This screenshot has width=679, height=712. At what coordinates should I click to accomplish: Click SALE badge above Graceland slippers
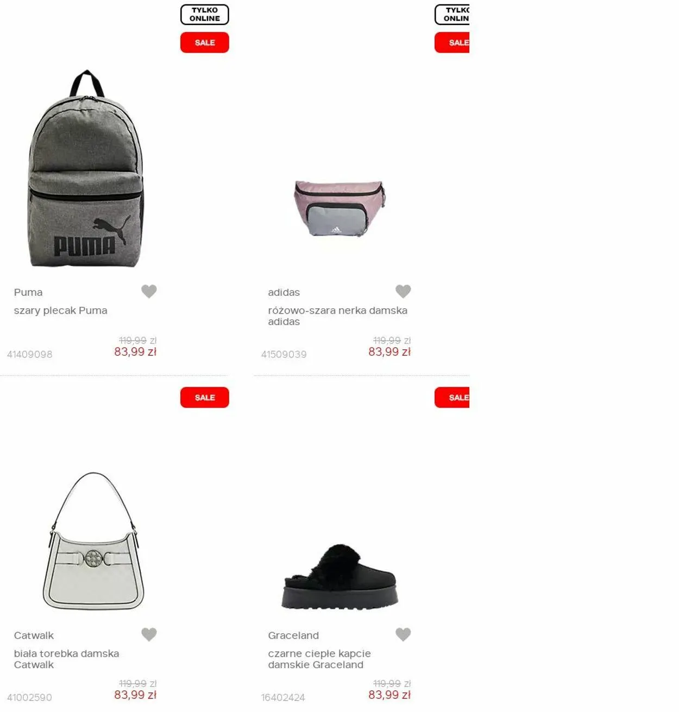pyautogui.click(x=452, y=397)
